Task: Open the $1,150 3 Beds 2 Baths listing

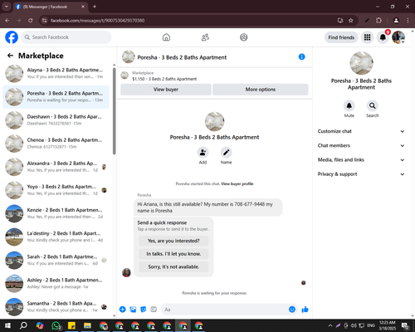Action: pyautogui.click(x=164, y=79)
